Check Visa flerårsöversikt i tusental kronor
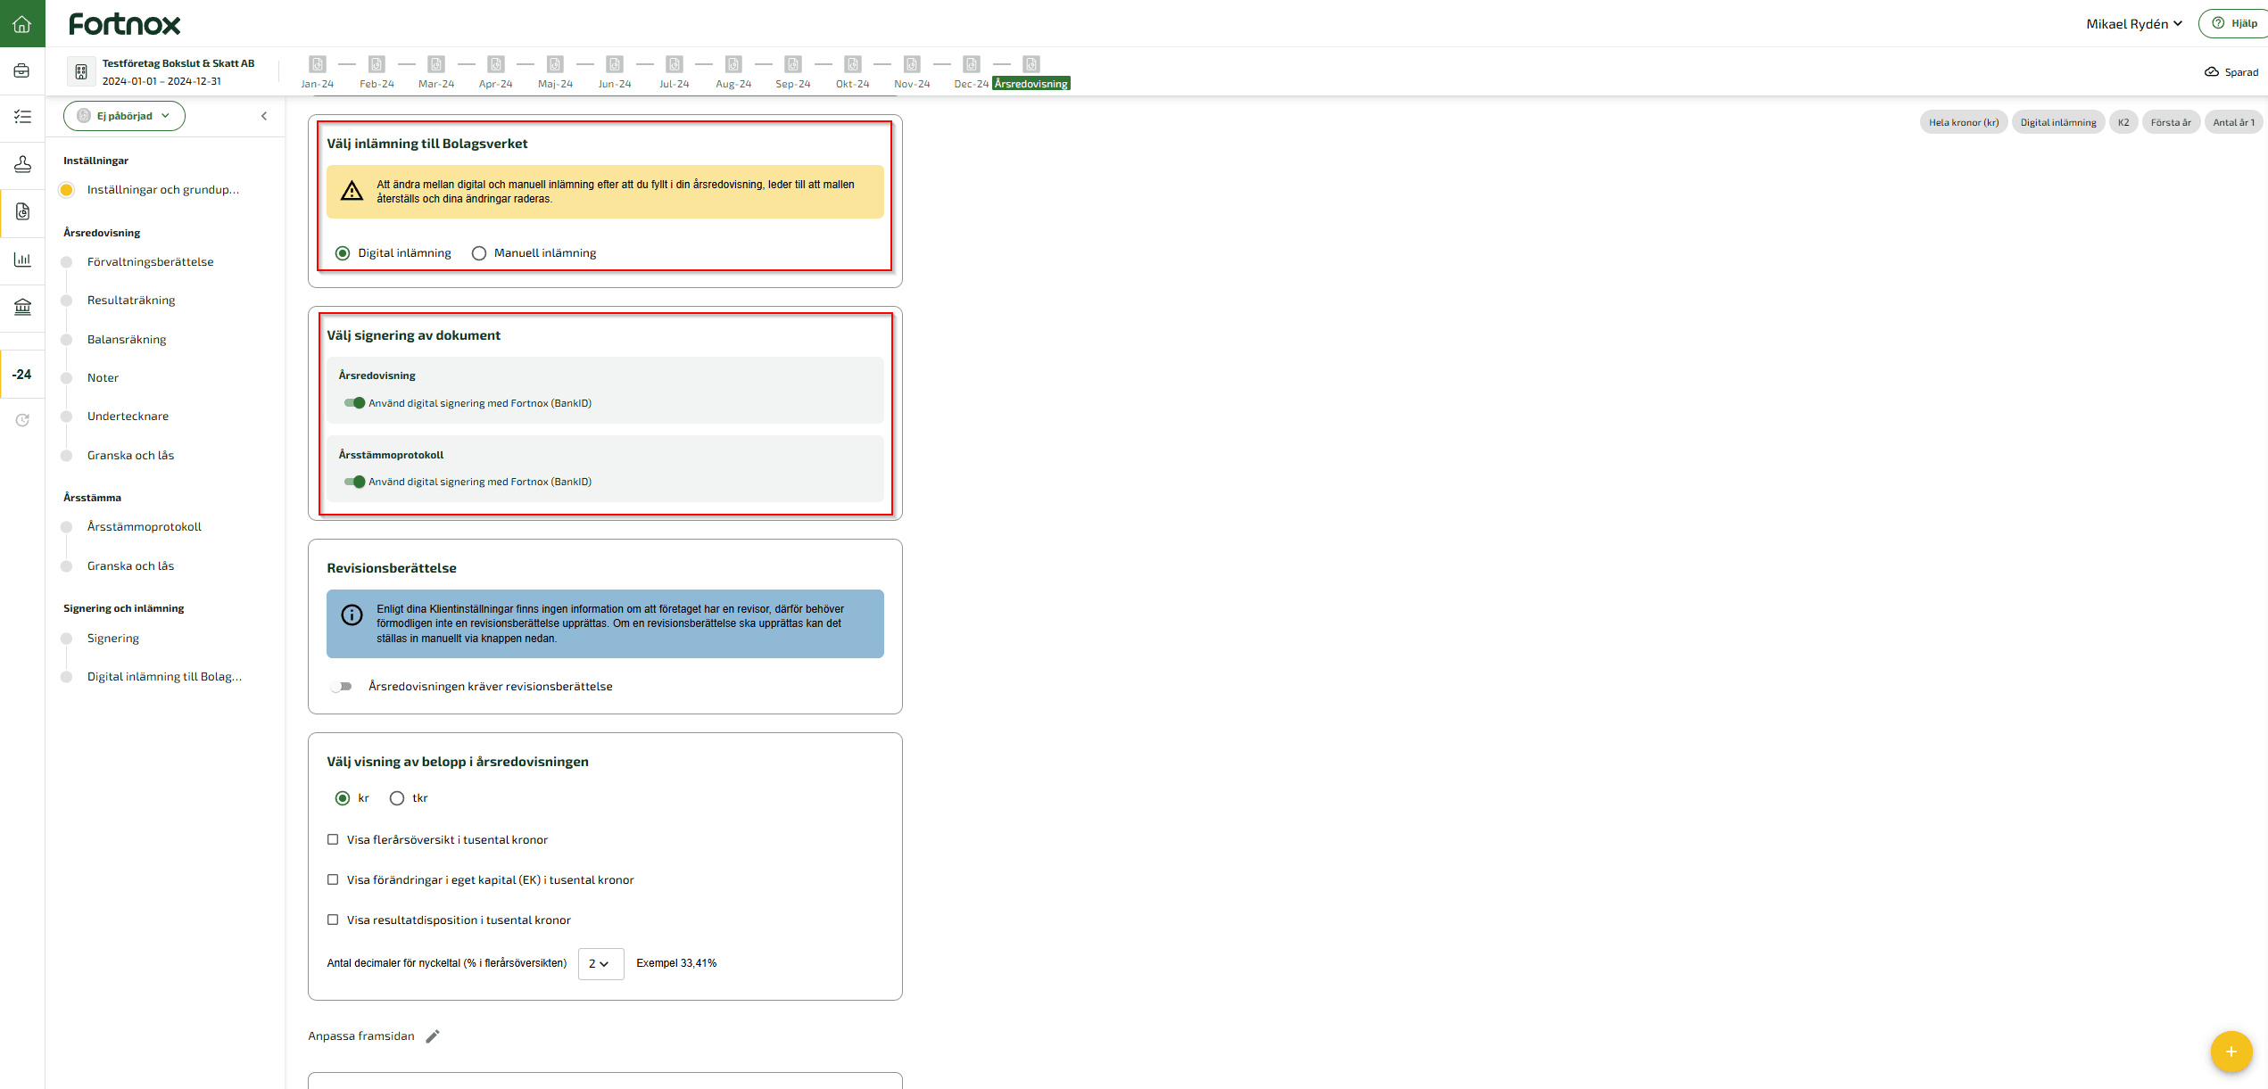The width and height of the screenshot is (2268, 1089). (333, 840)
